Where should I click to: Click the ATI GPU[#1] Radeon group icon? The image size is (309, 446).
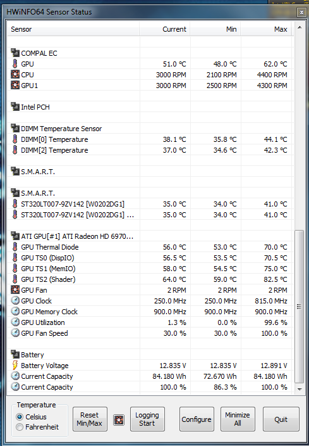tap(15, 236)
